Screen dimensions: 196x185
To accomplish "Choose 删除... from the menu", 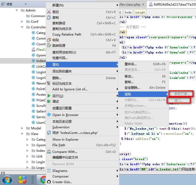I will point(82,78).
